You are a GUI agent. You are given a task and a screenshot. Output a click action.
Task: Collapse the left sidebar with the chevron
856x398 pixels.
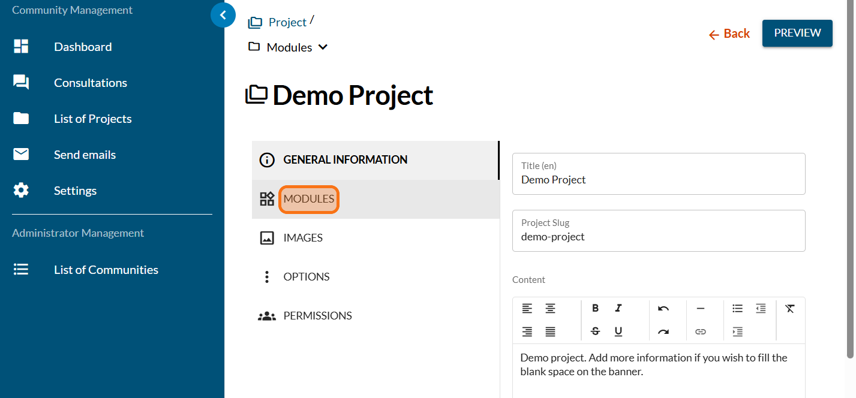[x=223, y=15]
